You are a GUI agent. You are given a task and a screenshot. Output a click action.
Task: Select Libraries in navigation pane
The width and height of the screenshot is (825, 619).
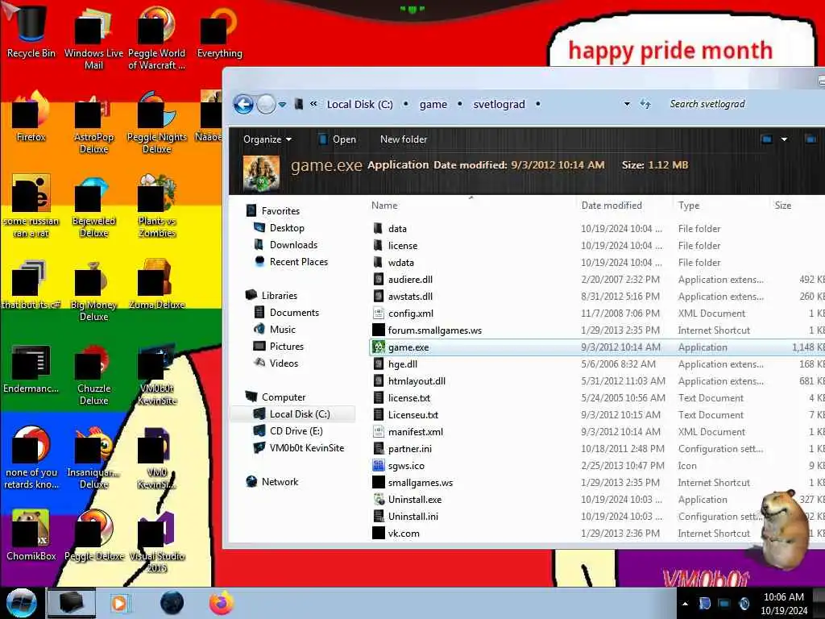[279, 295]
